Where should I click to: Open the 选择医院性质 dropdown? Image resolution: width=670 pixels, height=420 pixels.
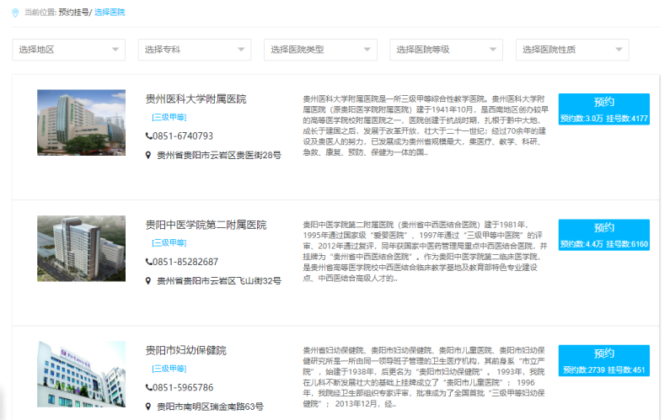point(571,50)
